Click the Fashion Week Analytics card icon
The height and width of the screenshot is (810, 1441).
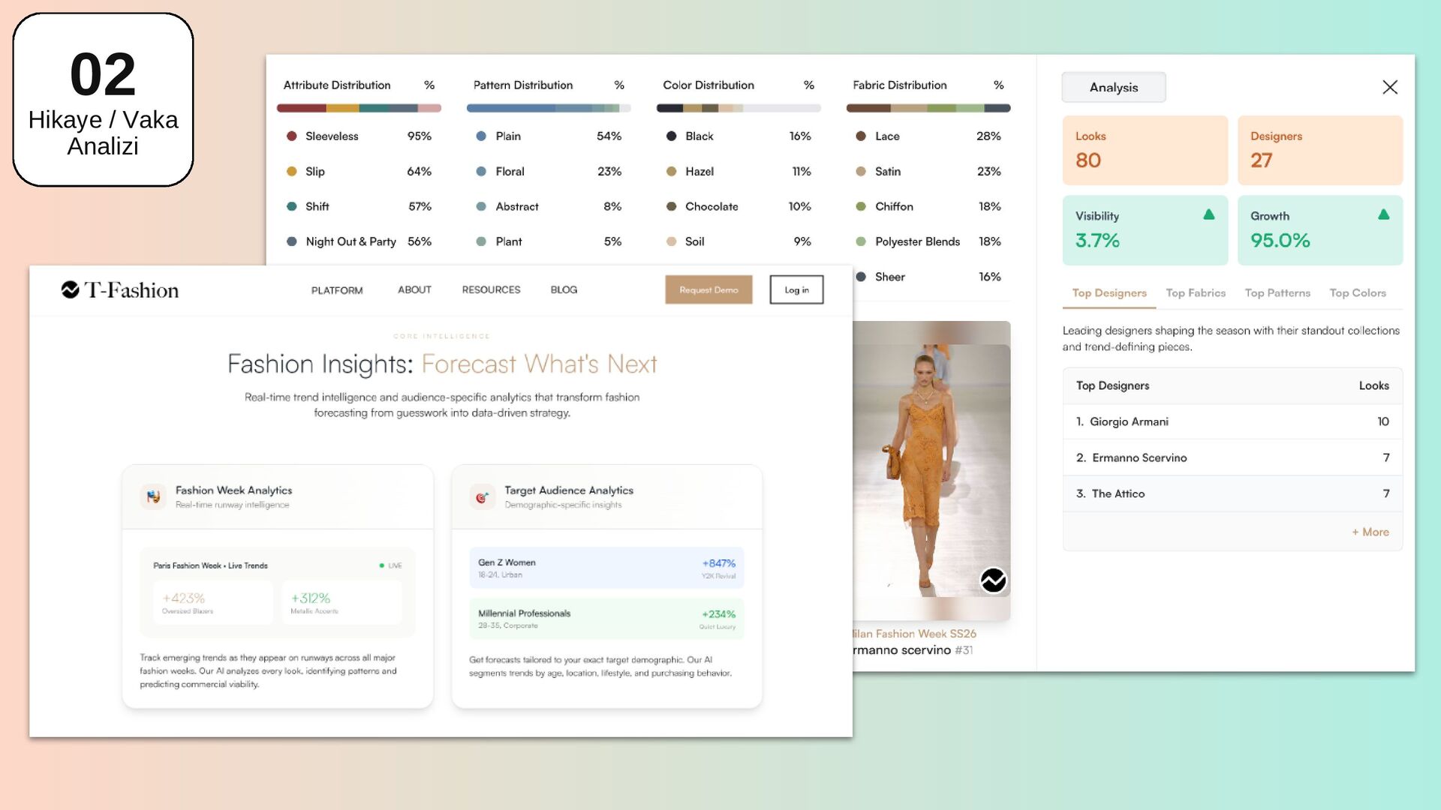click(153, 496)
